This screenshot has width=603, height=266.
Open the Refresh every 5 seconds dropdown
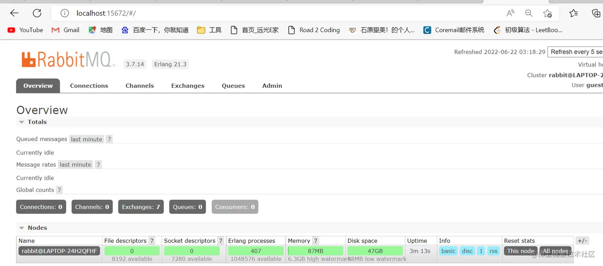(575, 52)
